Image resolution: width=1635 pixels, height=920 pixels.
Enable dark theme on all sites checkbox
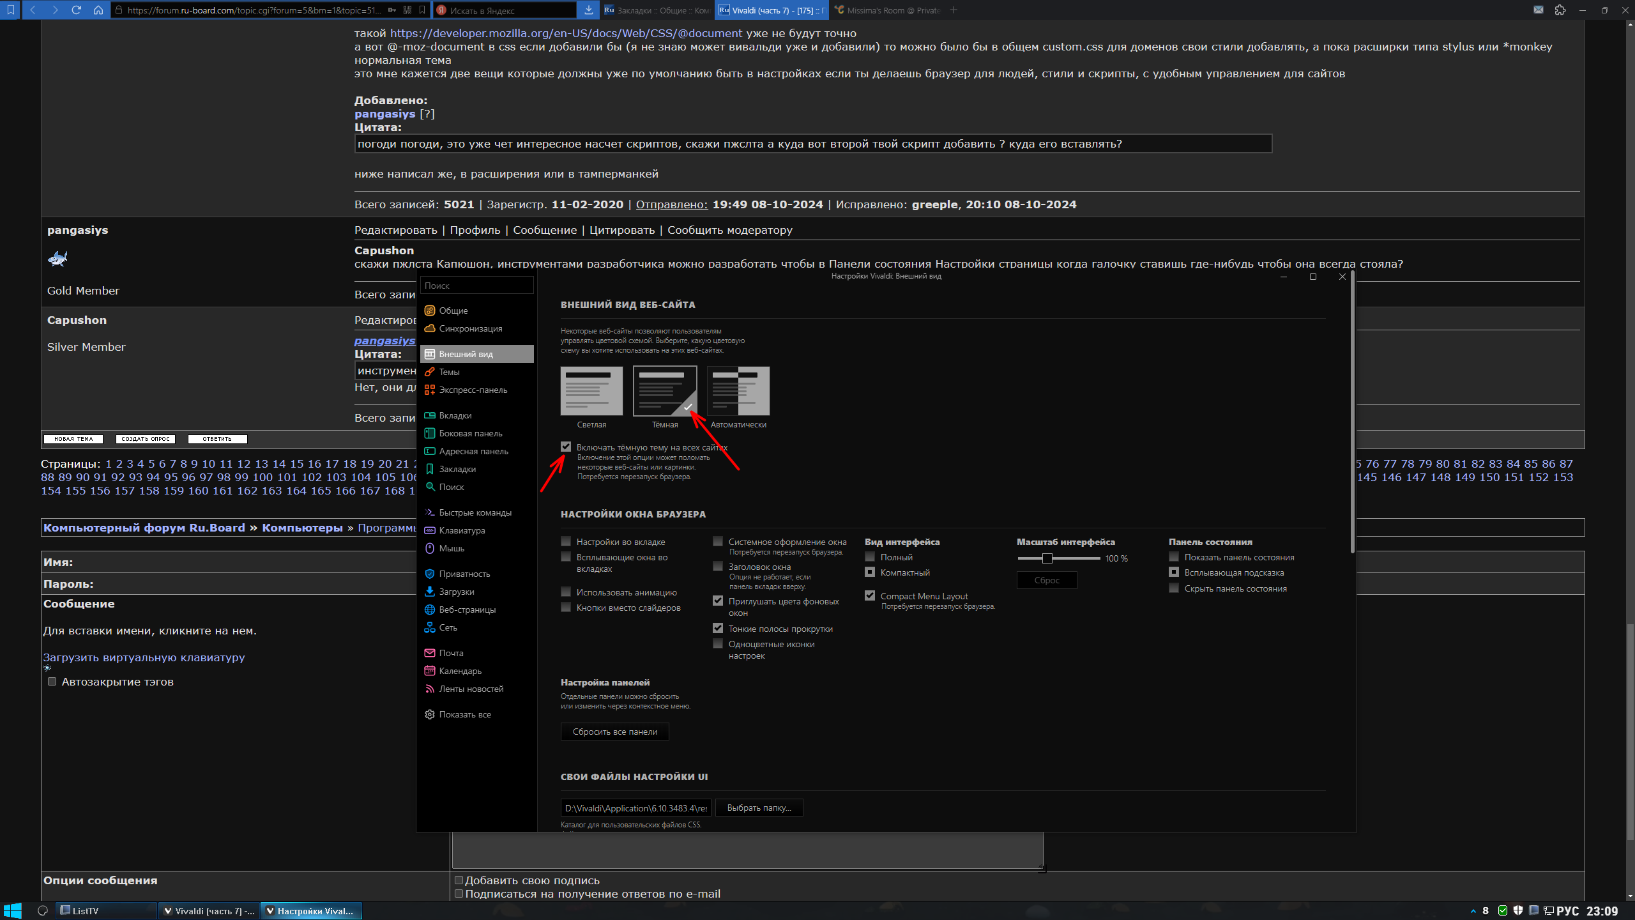pos(566,447)
